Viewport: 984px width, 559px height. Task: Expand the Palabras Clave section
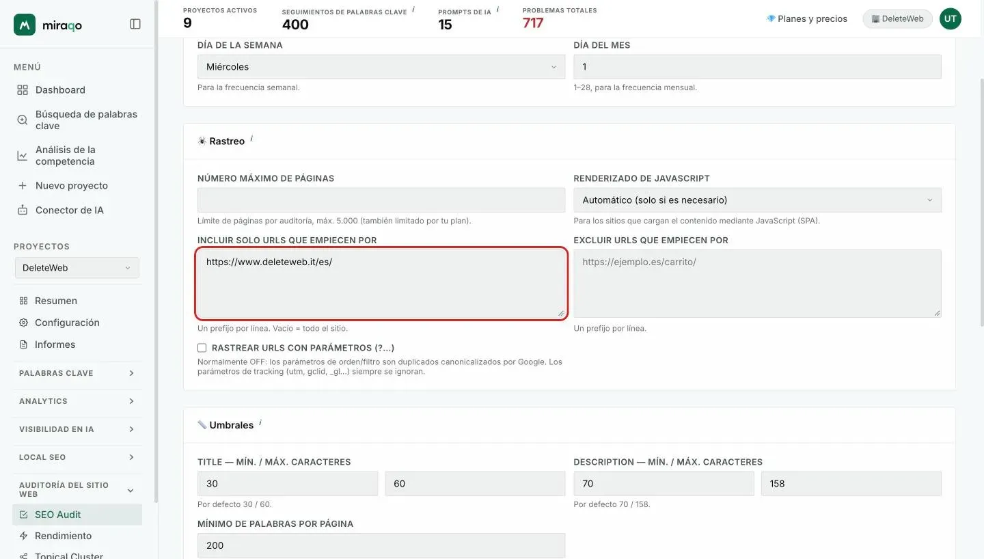coord(77,373)
